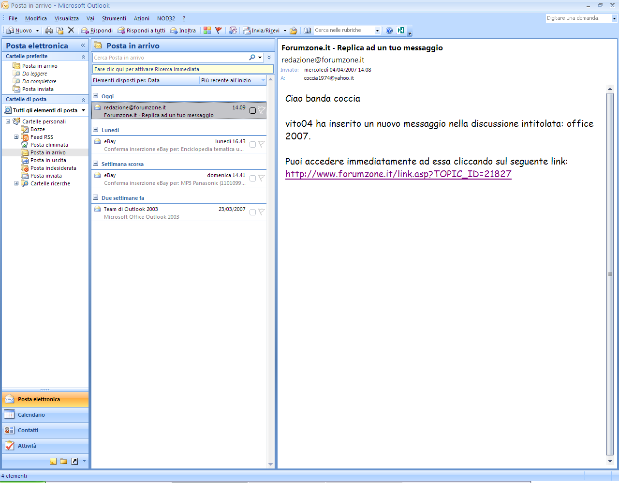Click the red follow-up flag toolbar icon
The height and width of the screenshot is (483, 619).
point(219,30)
